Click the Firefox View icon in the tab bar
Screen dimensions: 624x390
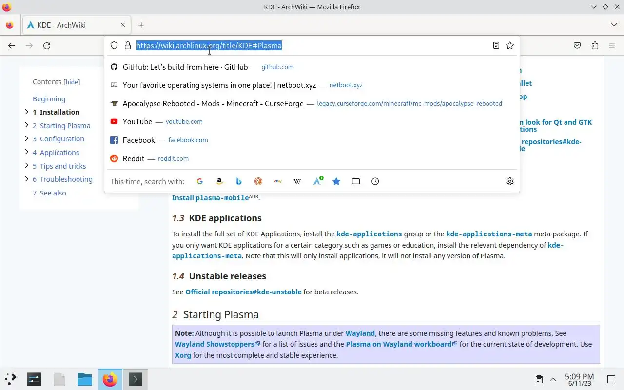10,25
